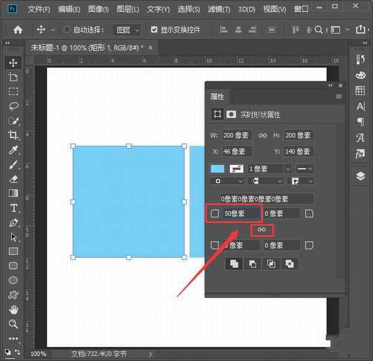
Task: Toggle the corner radius link icon
Action: pyautogui.click(x=262, y=230)
